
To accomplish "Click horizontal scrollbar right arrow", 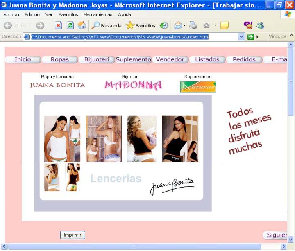I will click(x=284, y=246).
